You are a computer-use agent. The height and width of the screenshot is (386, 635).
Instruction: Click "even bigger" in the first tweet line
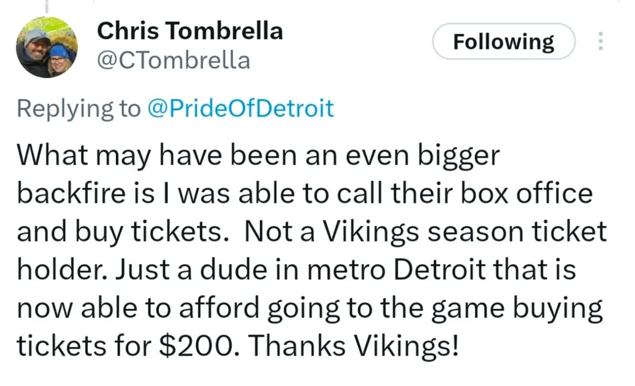440,156
